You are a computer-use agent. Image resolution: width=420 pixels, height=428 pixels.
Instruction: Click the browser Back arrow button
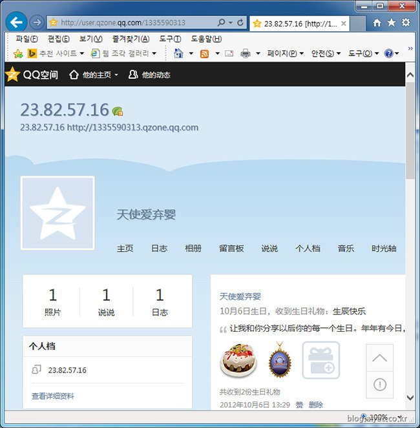(x=16, y=23)
